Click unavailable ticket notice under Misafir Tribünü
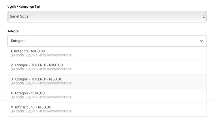 41,111
